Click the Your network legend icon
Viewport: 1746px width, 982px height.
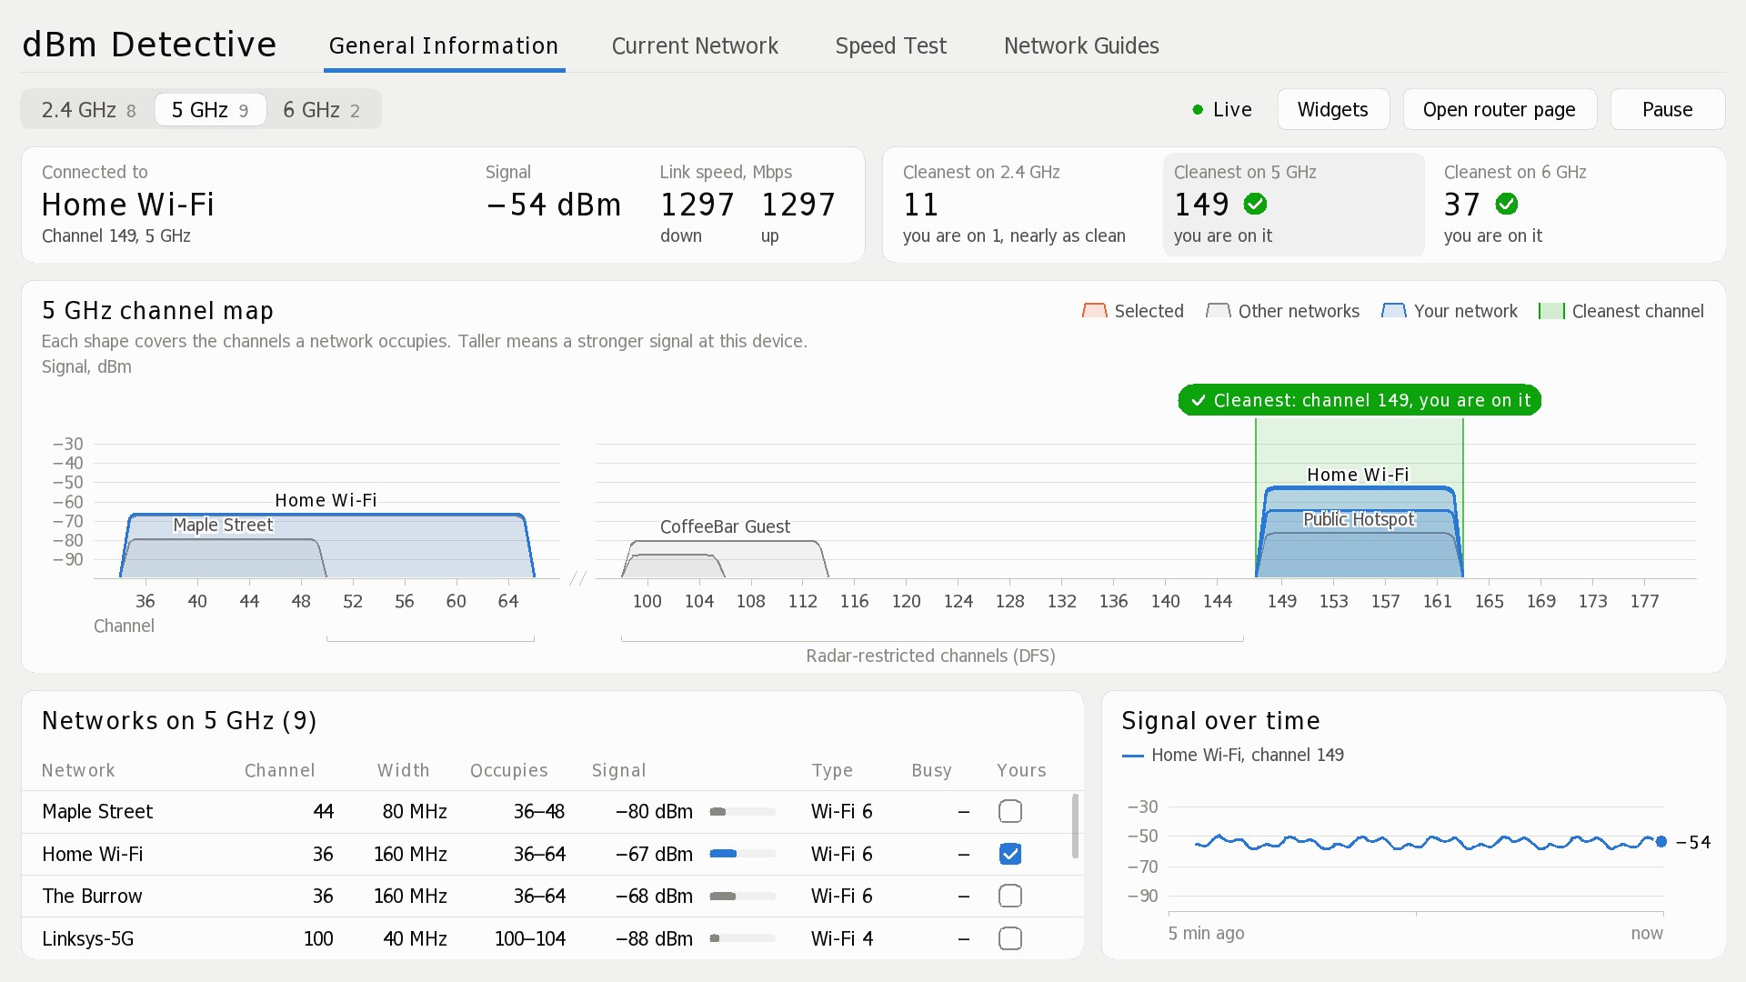1394,311
